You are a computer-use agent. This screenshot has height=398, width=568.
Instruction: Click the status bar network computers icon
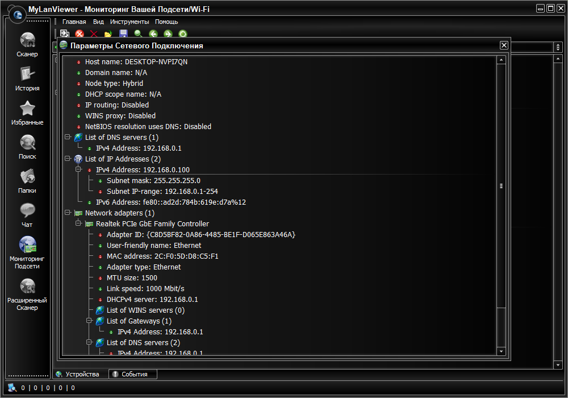[x=12, y=388]
